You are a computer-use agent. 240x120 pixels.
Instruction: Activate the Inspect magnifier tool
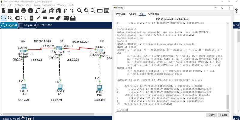(x=10, y=18)
